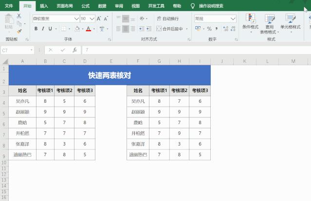Click Merge and Center (合并后居中)

coord(169,29)
